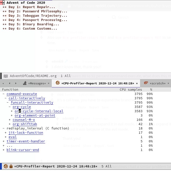The width and height of the screenshot is (171, 171).
Task: Expand the counsel-M-x branch
Action: click(10, 120)
